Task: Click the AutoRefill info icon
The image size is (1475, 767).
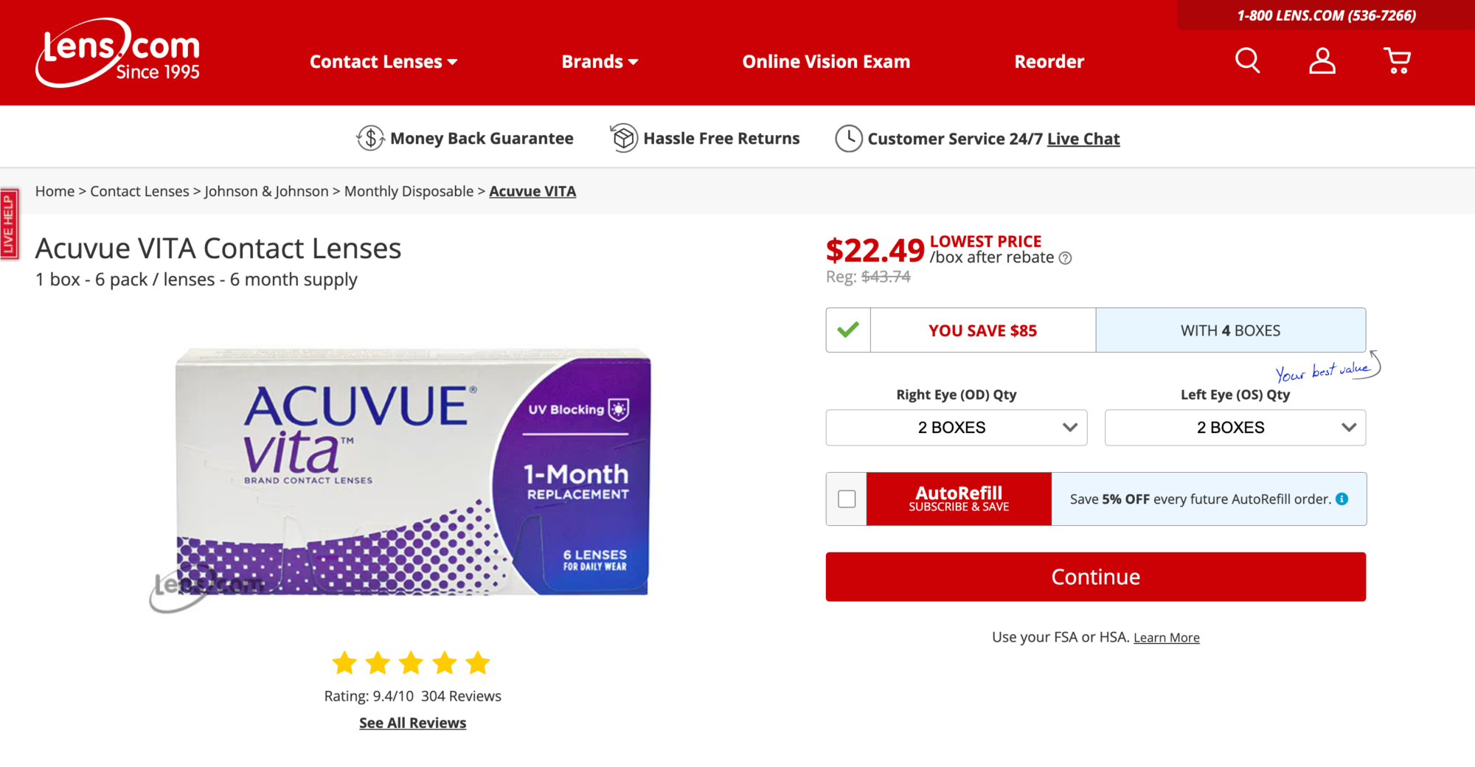Action: point(1342,499)
